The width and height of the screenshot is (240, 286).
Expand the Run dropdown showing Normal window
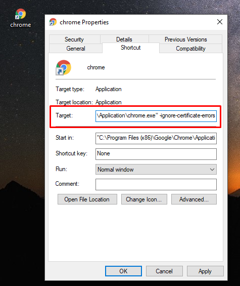(x=156, y=170)
